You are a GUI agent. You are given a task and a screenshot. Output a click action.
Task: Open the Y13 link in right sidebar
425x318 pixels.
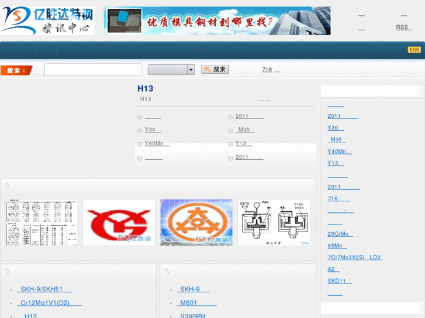pos(336,163)
